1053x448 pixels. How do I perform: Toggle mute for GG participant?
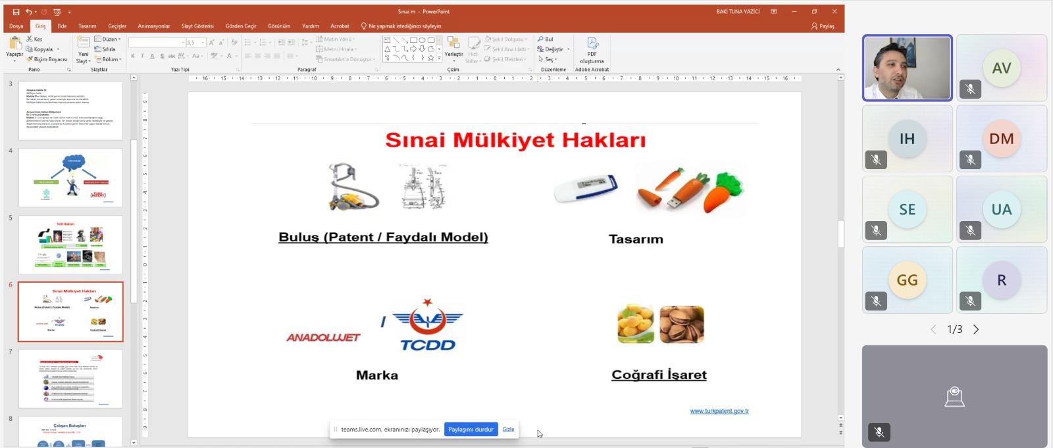(876, 301)
